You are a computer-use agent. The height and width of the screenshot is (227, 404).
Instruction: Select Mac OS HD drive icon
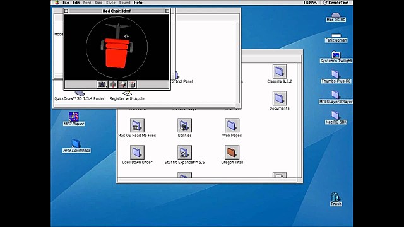[336, 18]
